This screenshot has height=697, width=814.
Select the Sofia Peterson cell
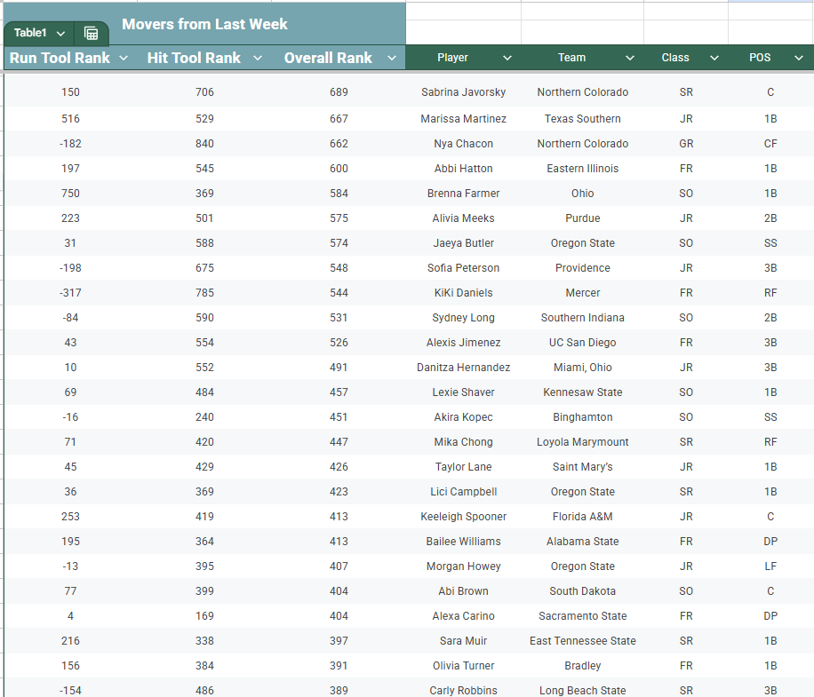pos(463,268)
